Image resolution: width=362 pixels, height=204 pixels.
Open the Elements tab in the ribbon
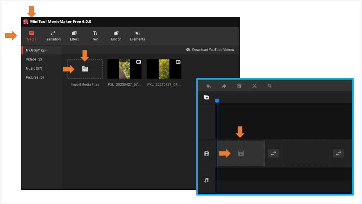[x=137, y=36]
